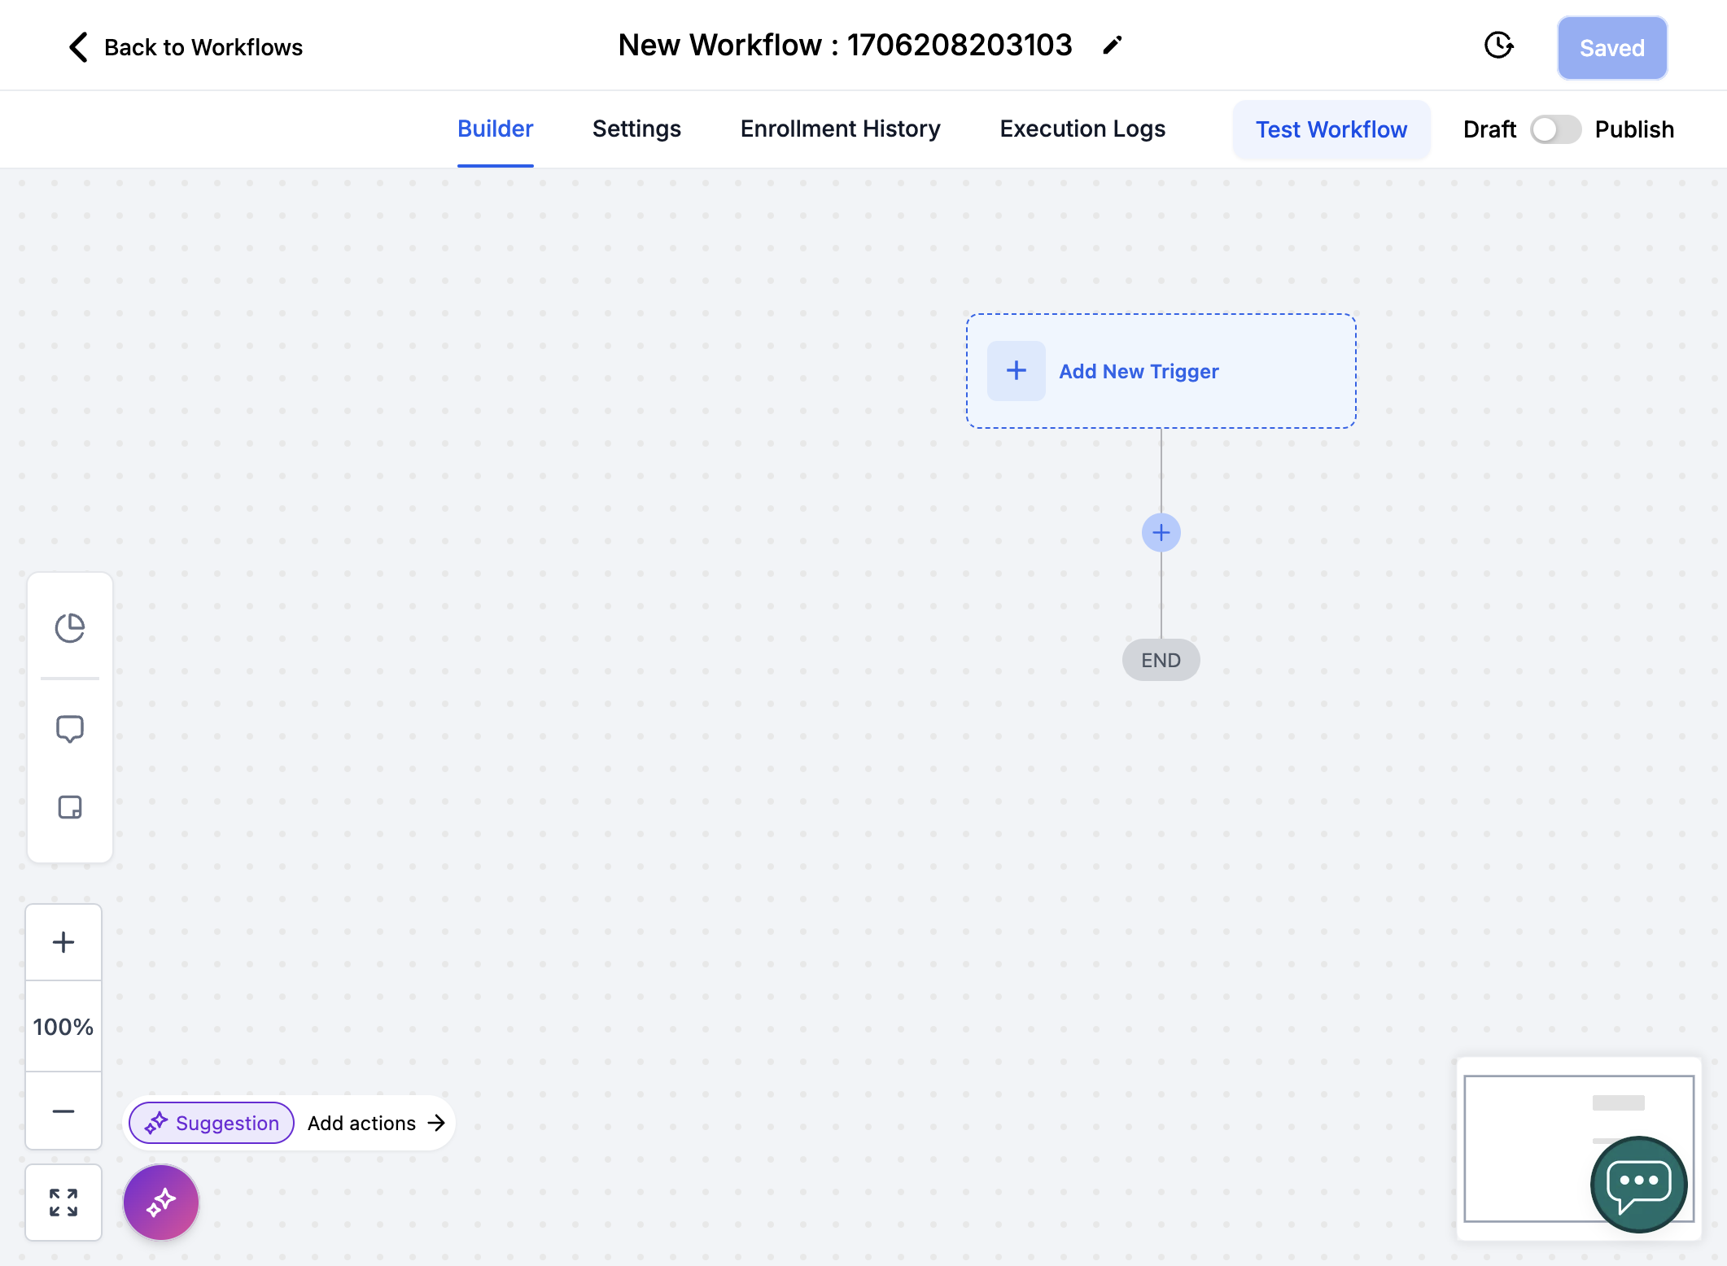
Task: Zoom out with the minus button
Action: click(63, 1111)
